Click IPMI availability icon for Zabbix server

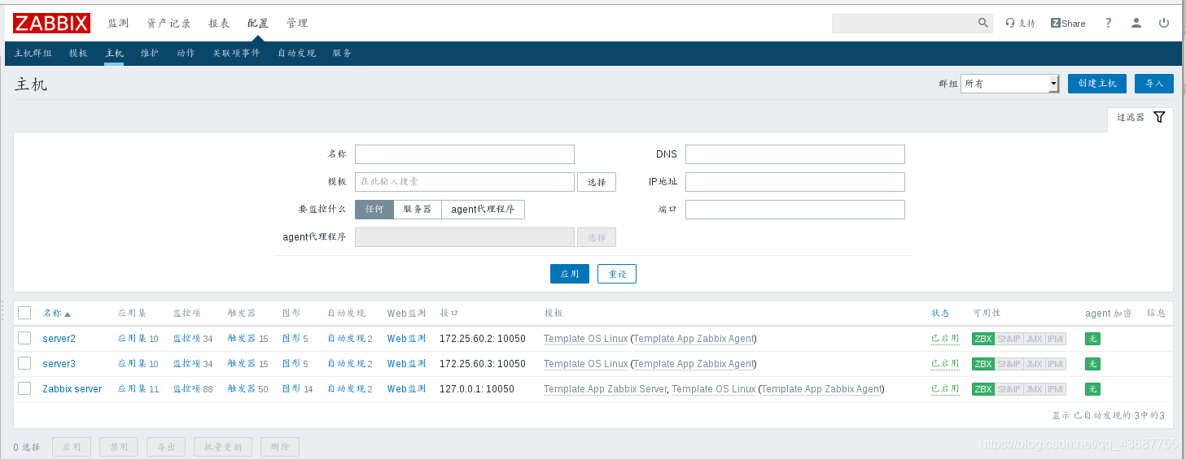tap(1055, 389)
